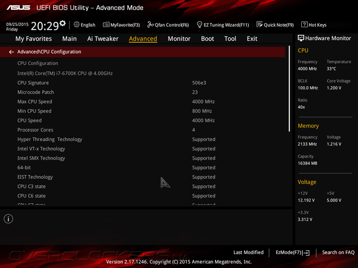Select CPU C6 state row
This screenshot has width=358, height=268.
coord(143,196)
